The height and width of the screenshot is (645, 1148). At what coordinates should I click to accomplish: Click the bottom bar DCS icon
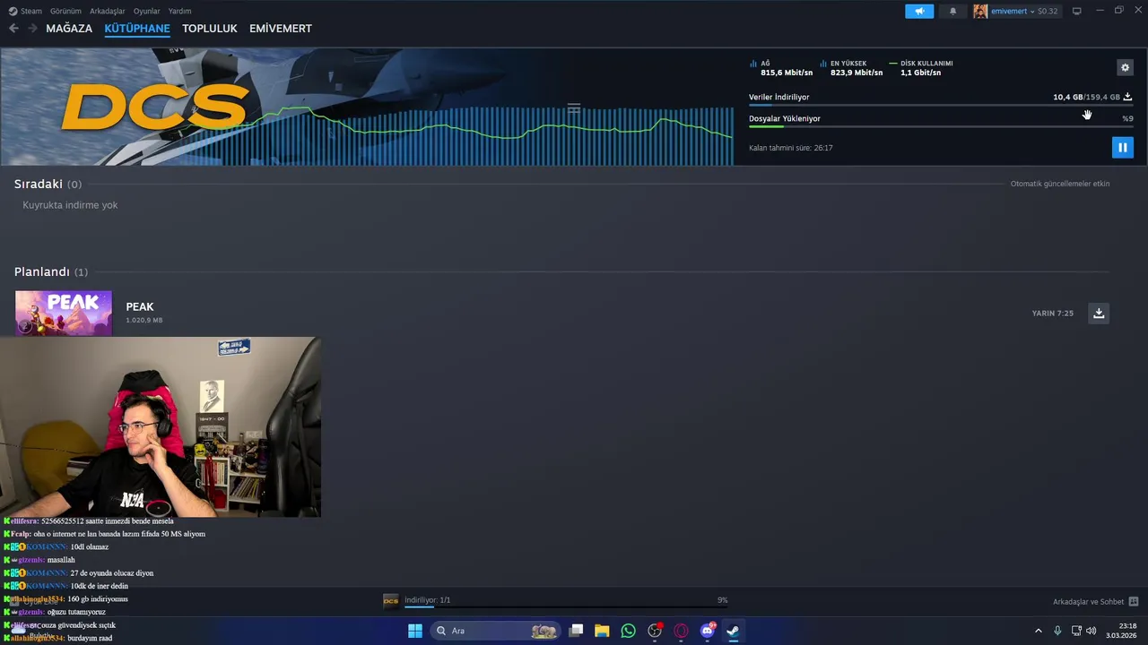pos(391,601)
